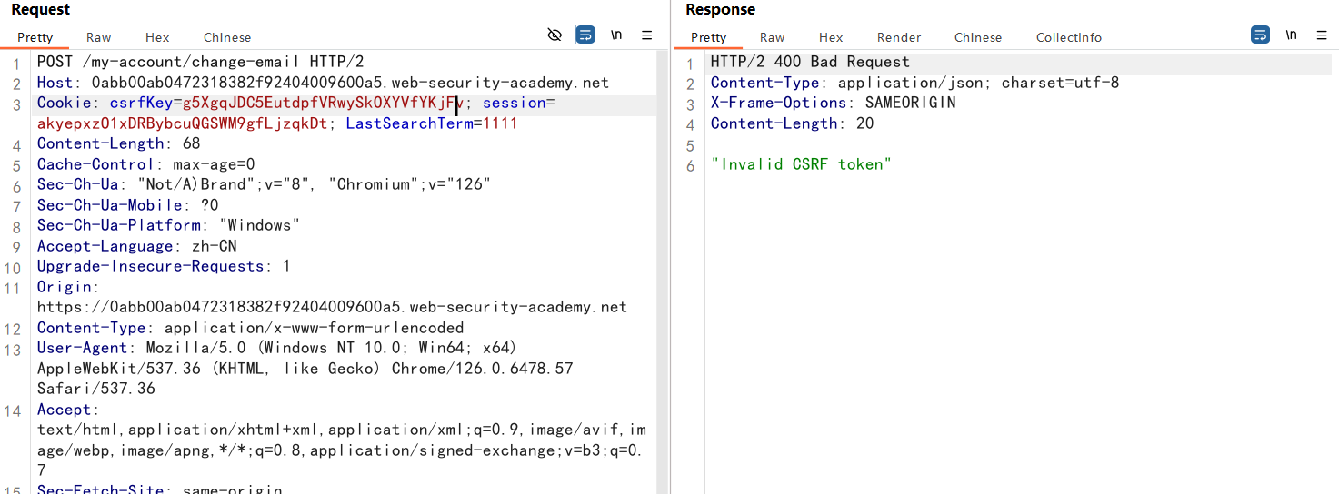Viewport: 1339px width, 494px height.
Task: Click the "Invalid CSRF token" response body text
Action: click(801, 164)
